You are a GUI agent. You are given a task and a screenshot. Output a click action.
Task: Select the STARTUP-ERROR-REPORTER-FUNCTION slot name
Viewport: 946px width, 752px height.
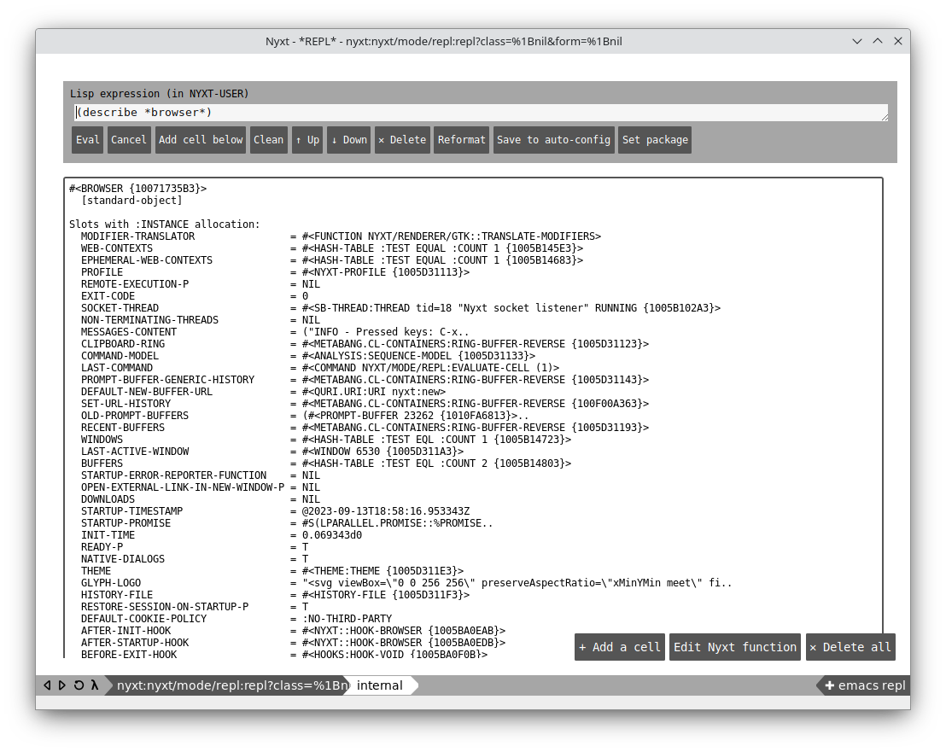point(174,475)
